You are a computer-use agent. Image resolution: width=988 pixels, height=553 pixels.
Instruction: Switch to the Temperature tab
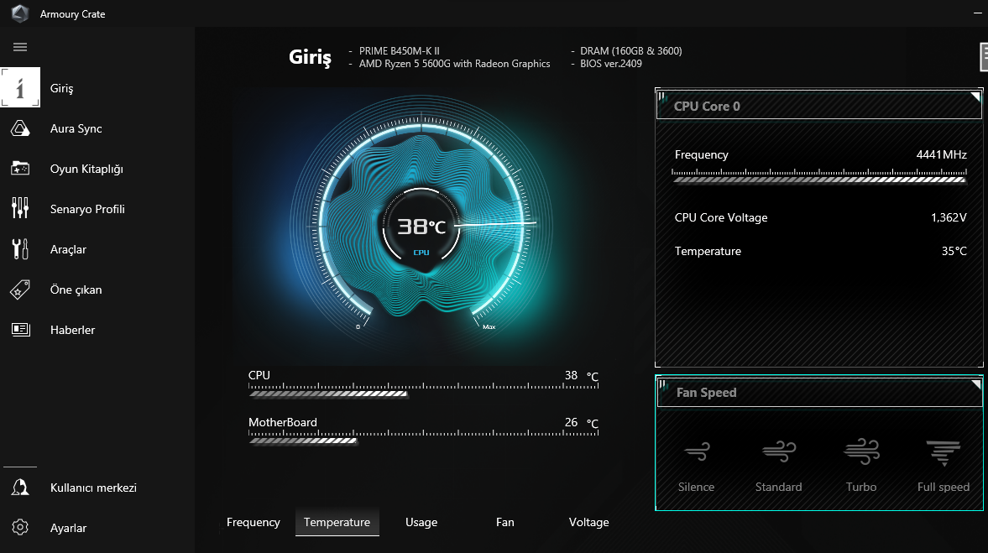pyautogui.click(x=337, y=522)
